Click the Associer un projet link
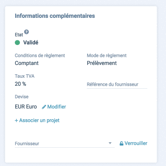The height and width of the screenshot is (166, 166). click(x=37, y=120)
